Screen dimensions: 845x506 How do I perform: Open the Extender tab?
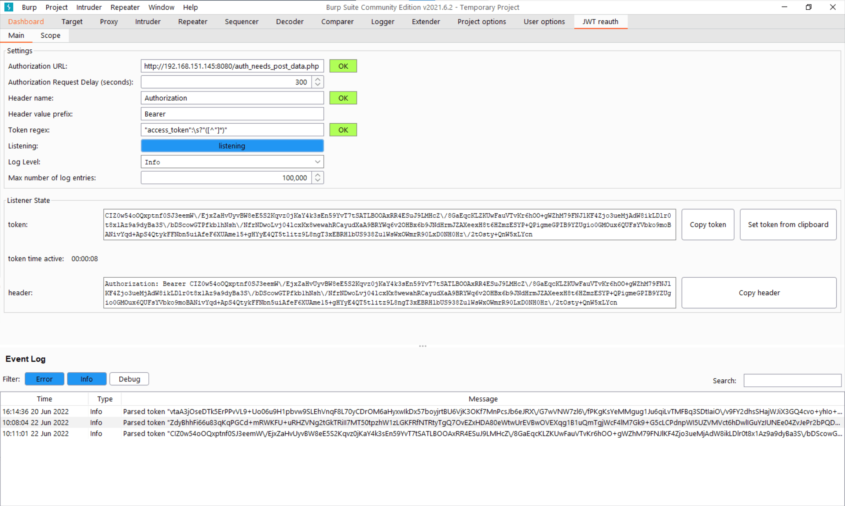[425, 22]
